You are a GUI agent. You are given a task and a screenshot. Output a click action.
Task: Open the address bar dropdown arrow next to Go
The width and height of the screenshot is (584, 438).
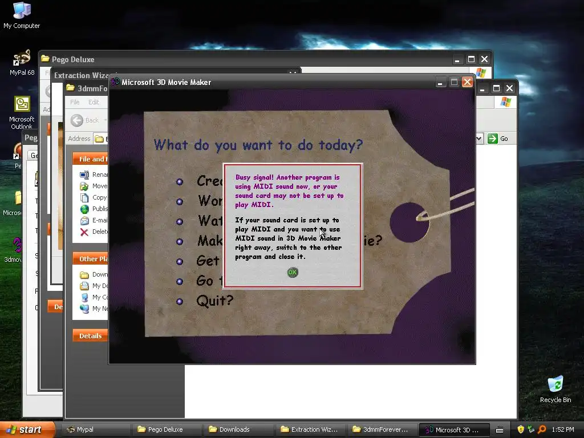point(479,139)
